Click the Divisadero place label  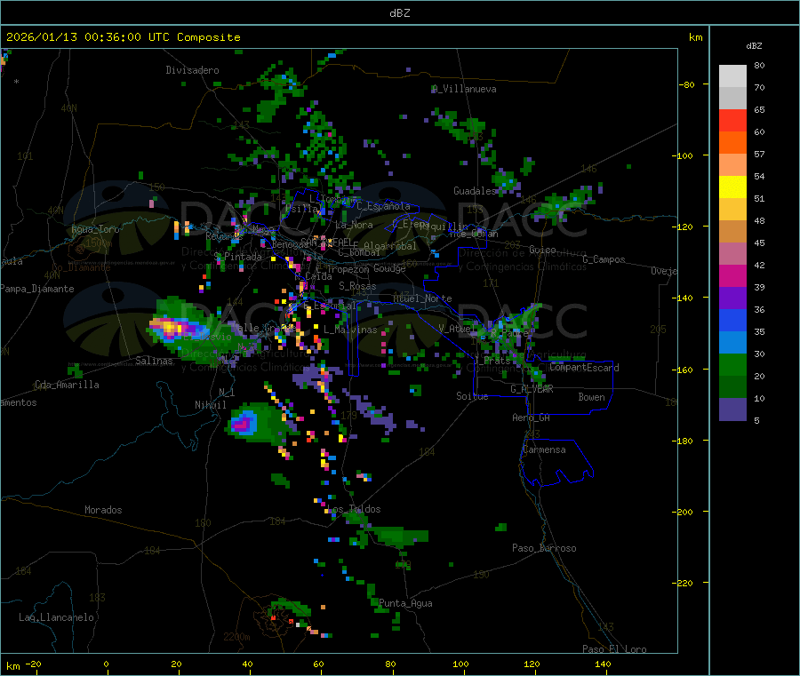point(192,70)
